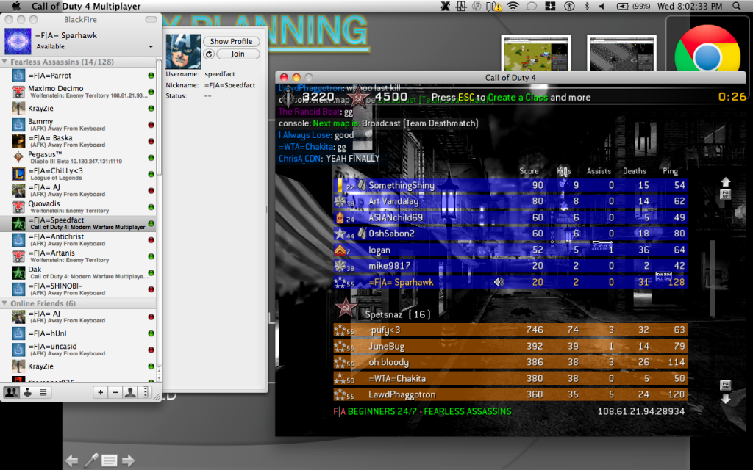753x470 pixels.
Task: Select =F|A=Artanis in the friends list
Action: click(78, 256)
